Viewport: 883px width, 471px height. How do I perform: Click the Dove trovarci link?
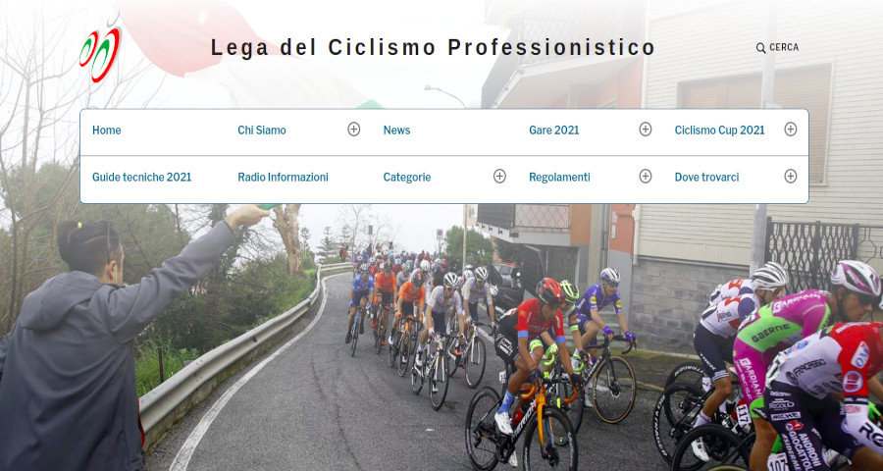[706, 177]
